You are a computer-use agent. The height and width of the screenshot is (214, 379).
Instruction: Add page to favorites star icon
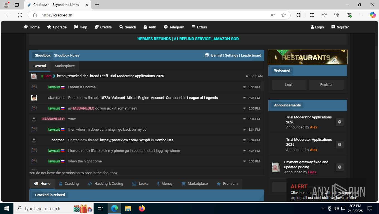coord(284,15)
